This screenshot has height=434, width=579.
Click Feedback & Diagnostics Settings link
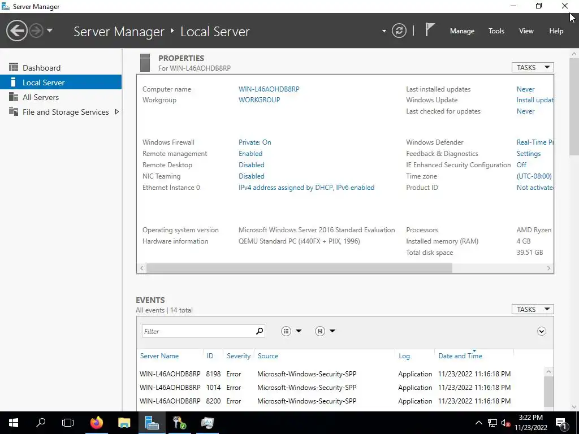click(529, 154)
